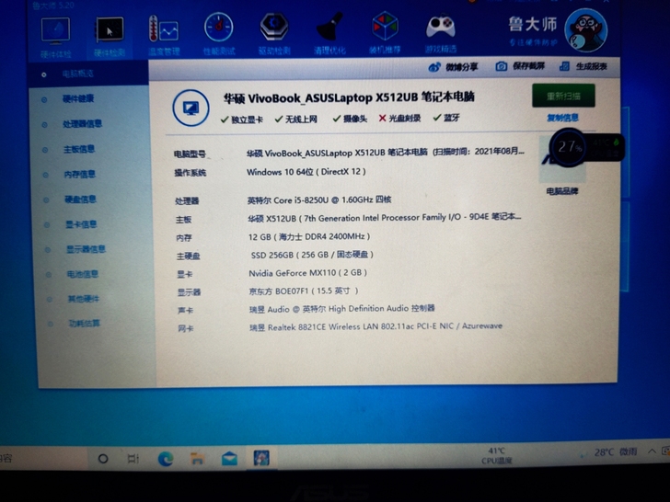
Task: Open 显示器信息 sidebar item
Action: [x=86, y=249]
